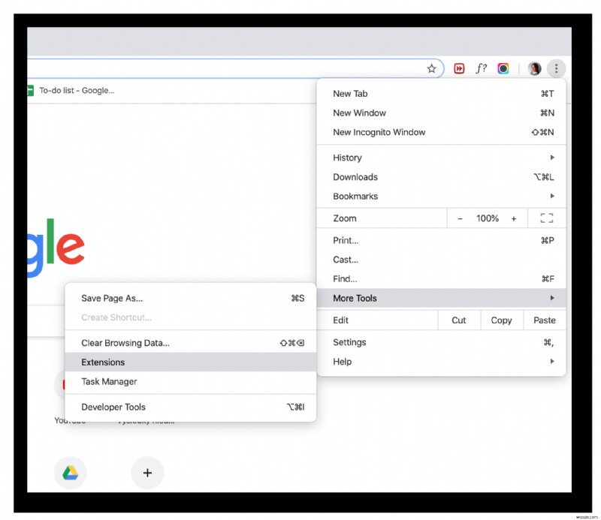Add shortcut with the plus tile
Screen dimensions: 601x520
(147, 473)
